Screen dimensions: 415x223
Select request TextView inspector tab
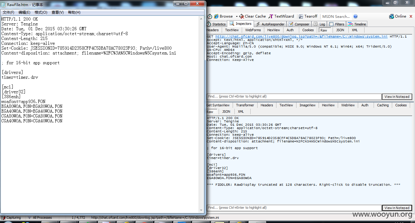pyautogui.click(x=232, y=30)
